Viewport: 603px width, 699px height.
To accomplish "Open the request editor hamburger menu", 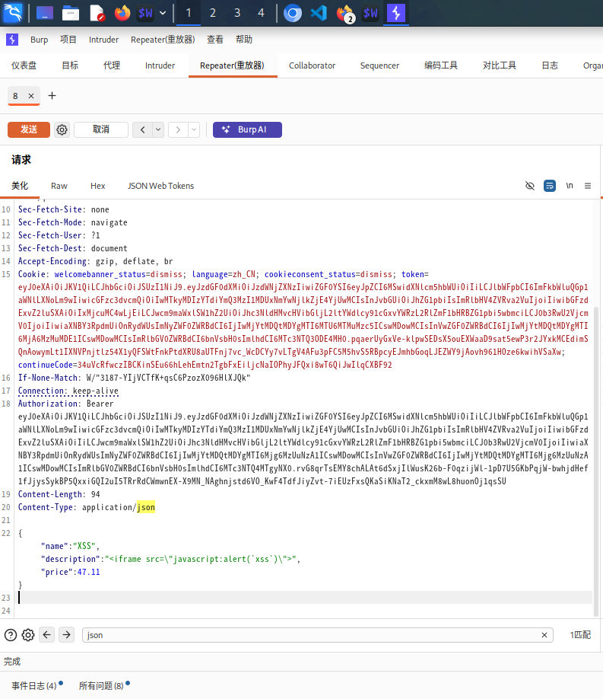I will [588, 186].
